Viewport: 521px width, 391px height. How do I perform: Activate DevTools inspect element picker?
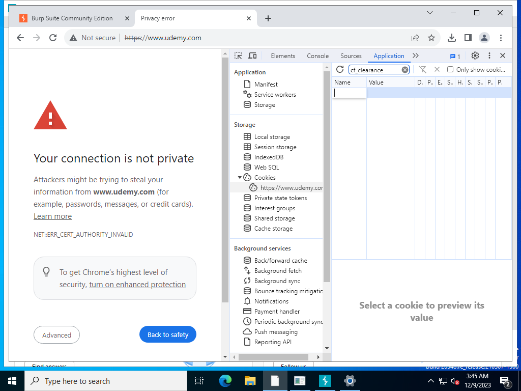238,56
